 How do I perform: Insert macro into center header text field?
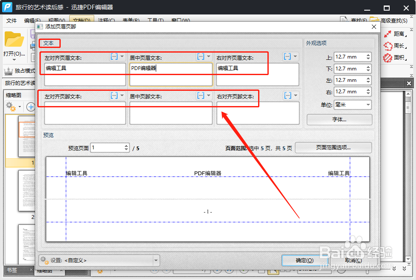click(x=201, y=56)
